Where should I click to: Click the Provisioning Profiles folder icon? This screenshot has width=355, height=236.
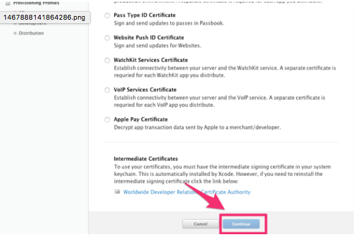(8, 3)
